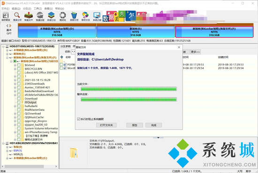Open the 查看(V) menu

click(48, 8)
